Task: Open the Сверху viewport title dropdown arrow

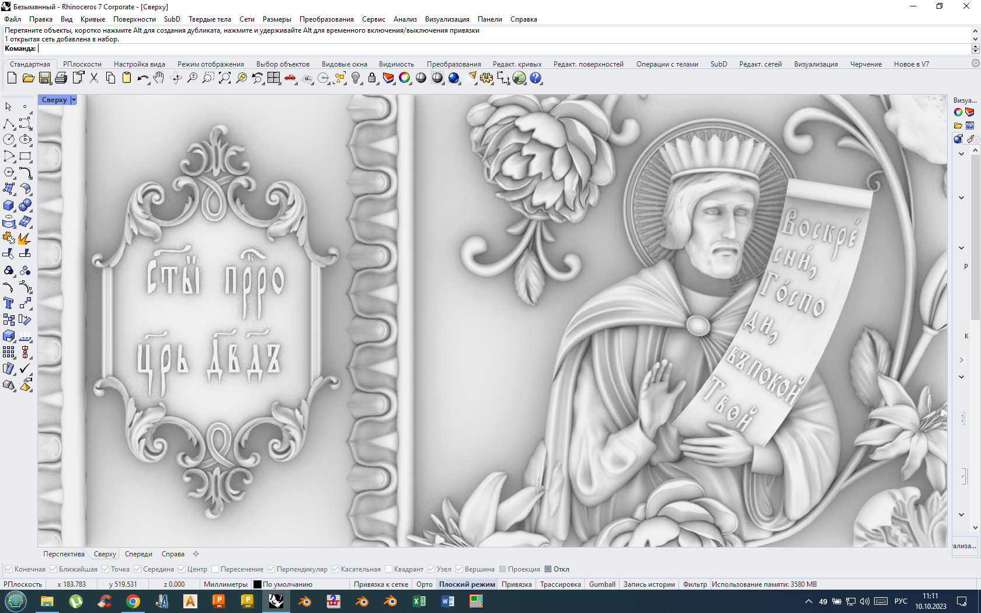Action: pos(74,100)
